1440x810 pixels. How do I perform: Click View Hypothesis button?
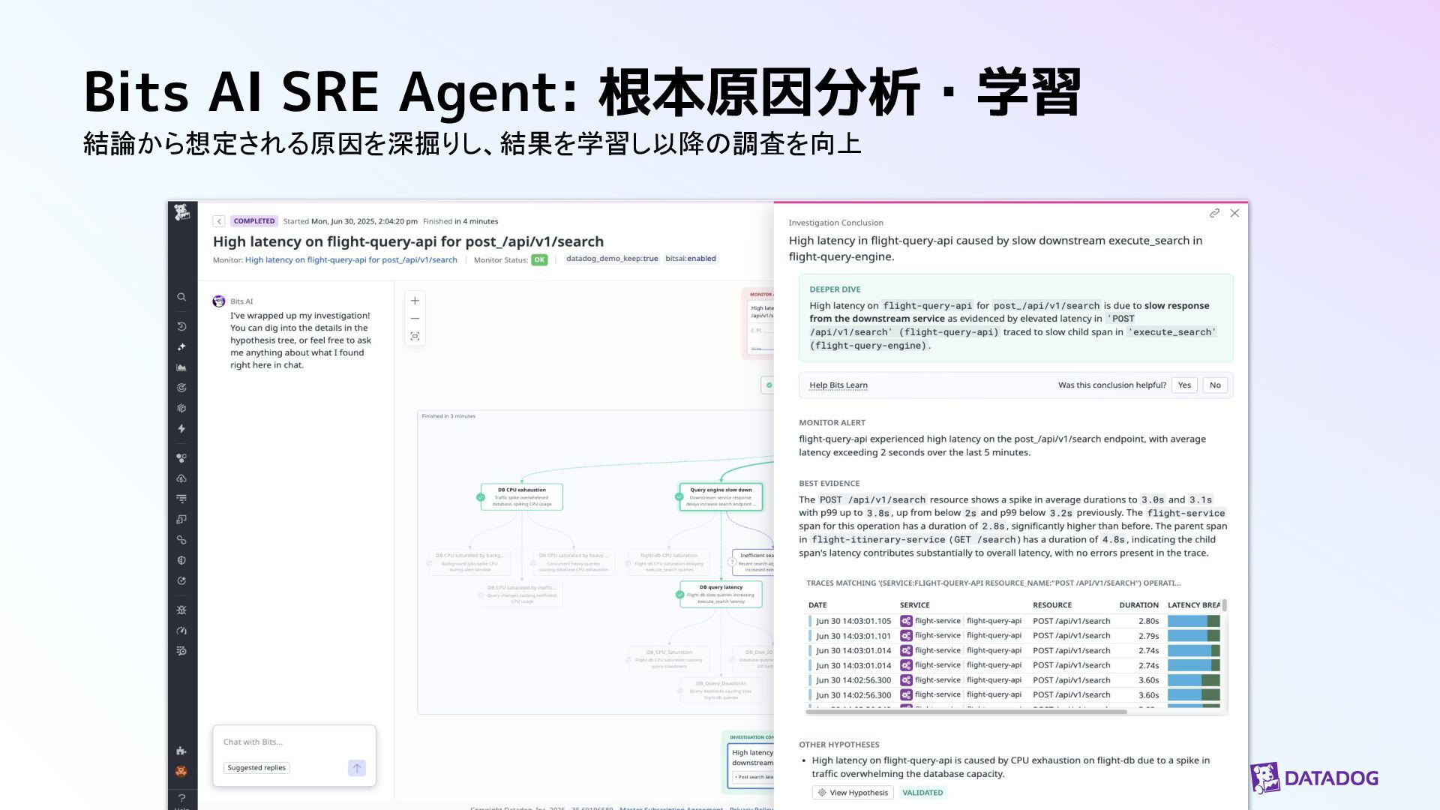(853, 793)
